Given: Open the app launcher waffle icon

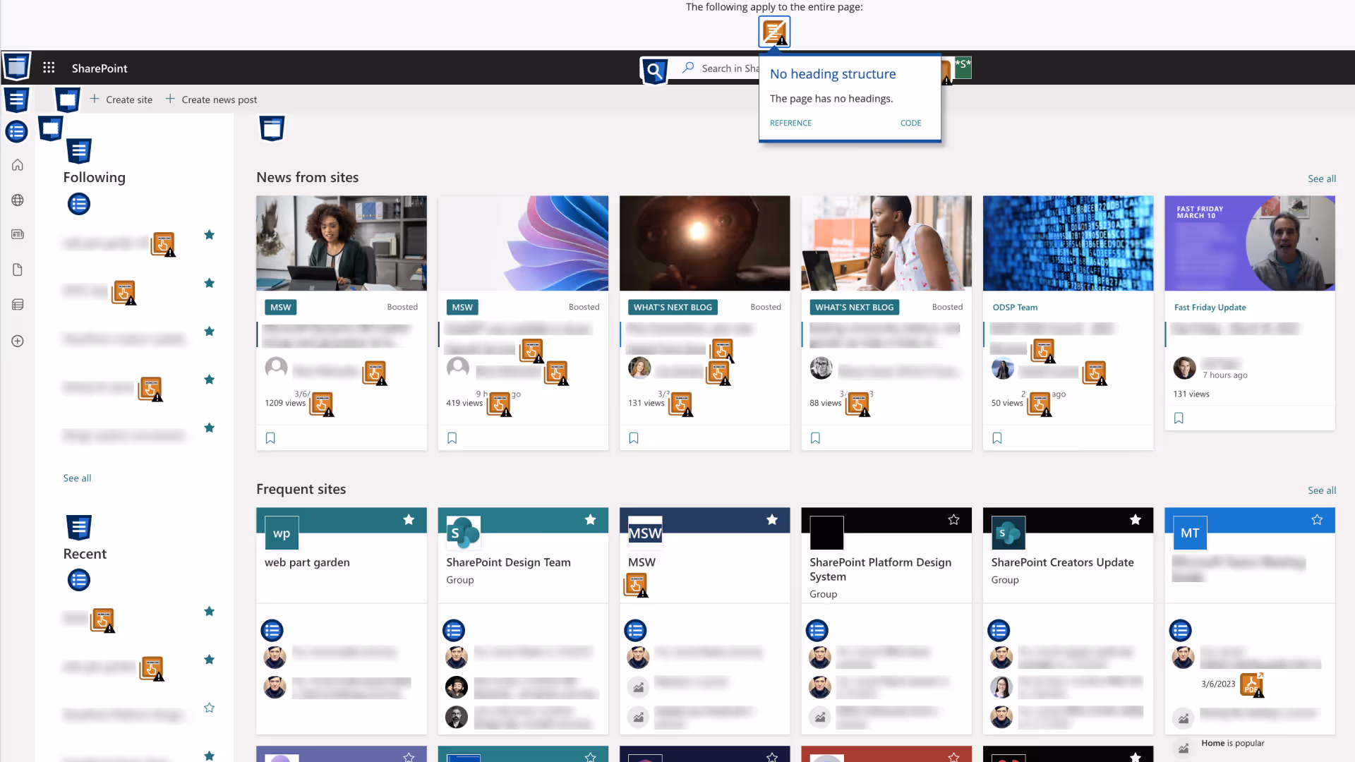Looking at the screenshot, I should click(x=48, y=67).
